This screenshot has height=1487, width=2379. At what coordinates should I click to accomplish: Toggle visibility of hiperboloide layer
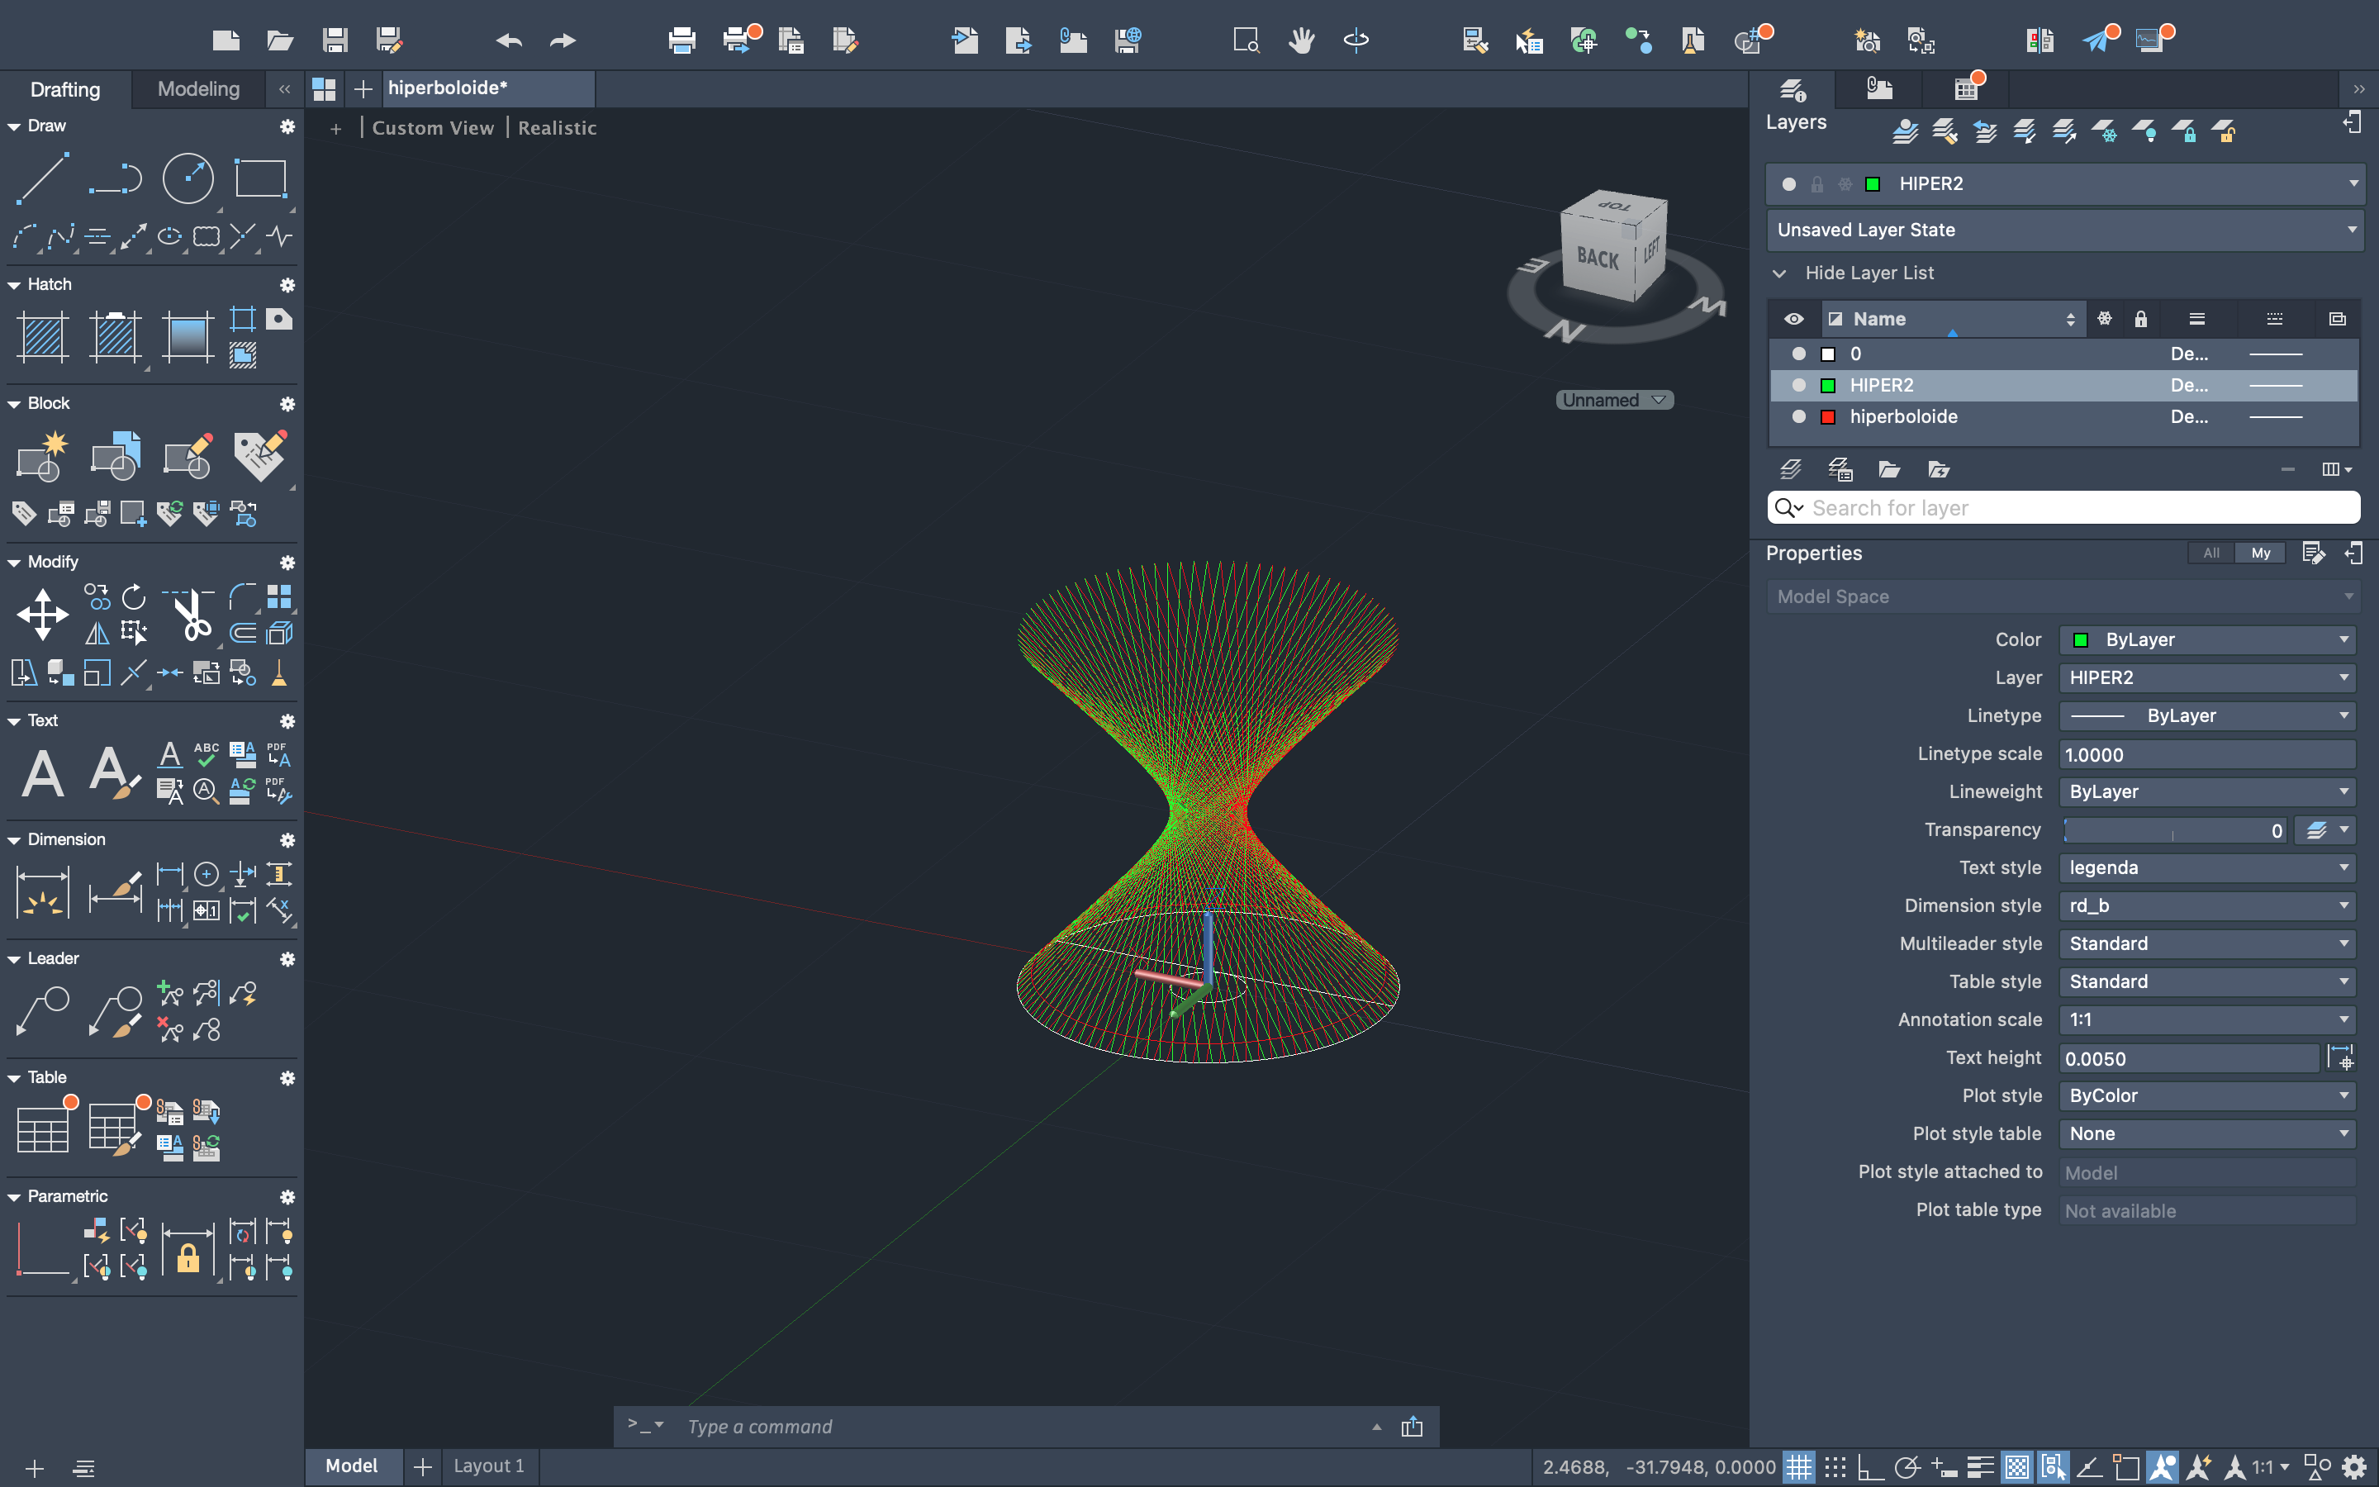1798,416
